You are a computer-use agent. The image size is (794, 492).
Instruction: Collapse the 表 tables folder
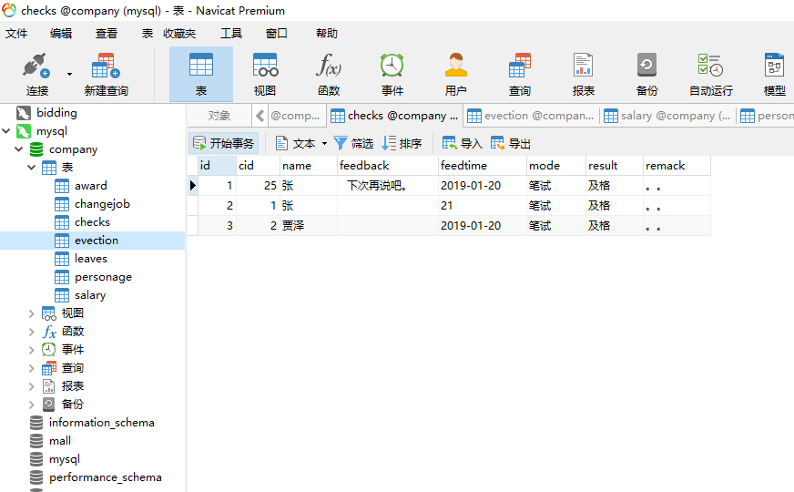pos(31,168)
